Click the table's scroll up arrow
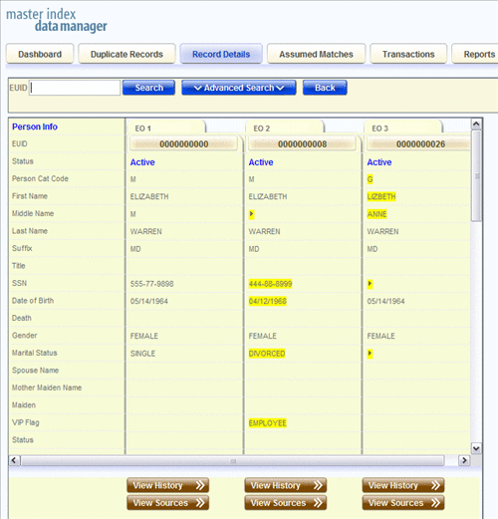The width and height of the screenshot is (498, 519). 476,125
